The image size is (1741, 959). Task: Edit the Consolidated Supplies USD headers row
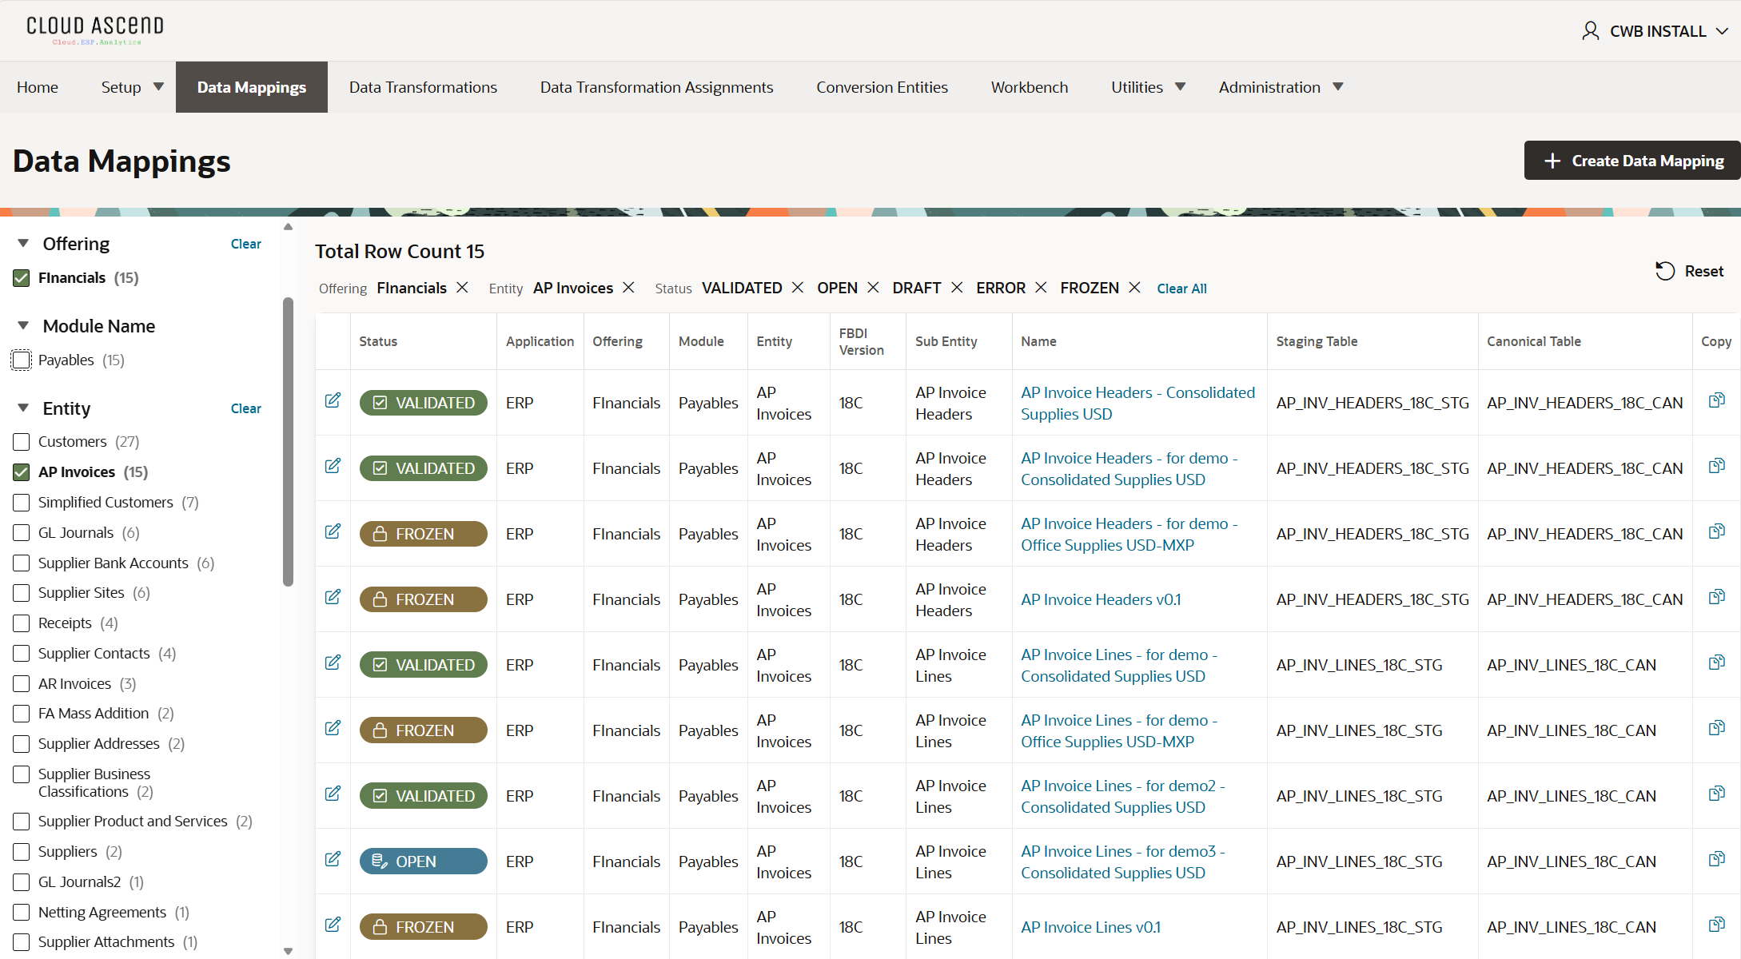click(333, 400)
